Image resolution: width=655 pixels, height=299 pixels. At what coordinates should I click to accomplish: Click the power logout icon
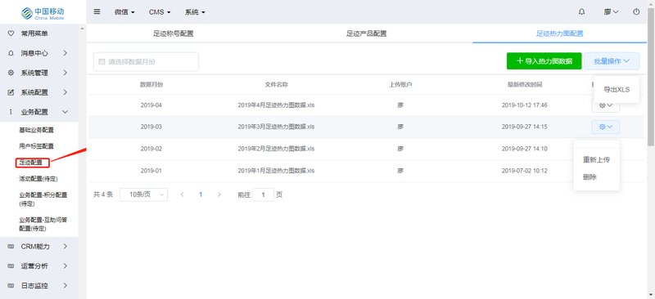636,12
